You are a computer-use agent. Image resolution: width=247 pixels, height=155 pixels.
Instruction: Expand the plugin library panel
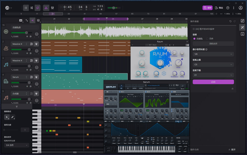pos(232,150)
